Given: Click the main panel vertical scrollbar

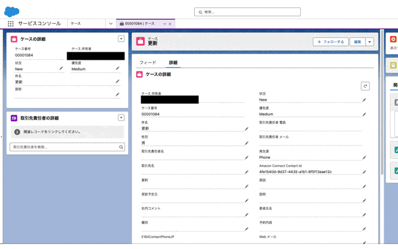Looking at the screenshot, I should tap(382, 102).
